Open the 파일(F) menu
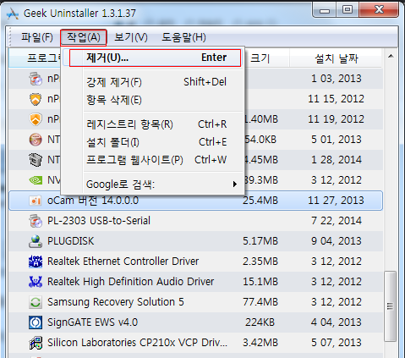This screenshot has height=358, width=405. 37,37
